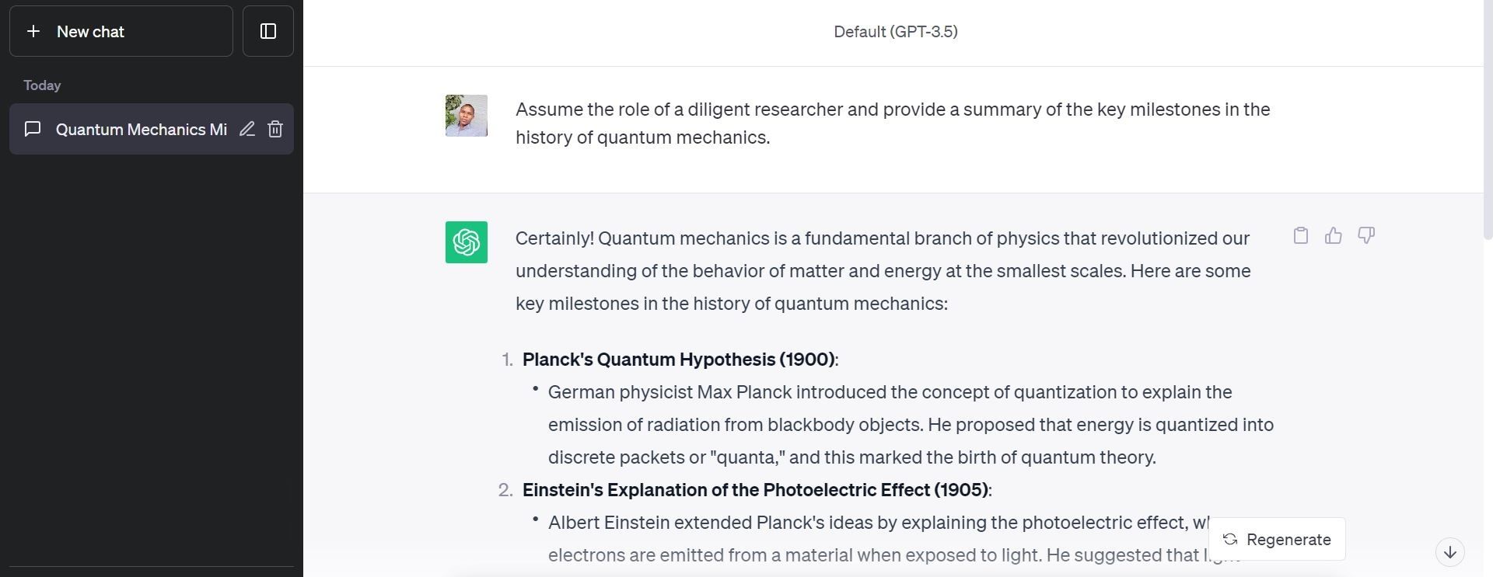Copy the response using clipboard icon
The height and width of the screenshot is (577, 1493).
pos(1300,235)
